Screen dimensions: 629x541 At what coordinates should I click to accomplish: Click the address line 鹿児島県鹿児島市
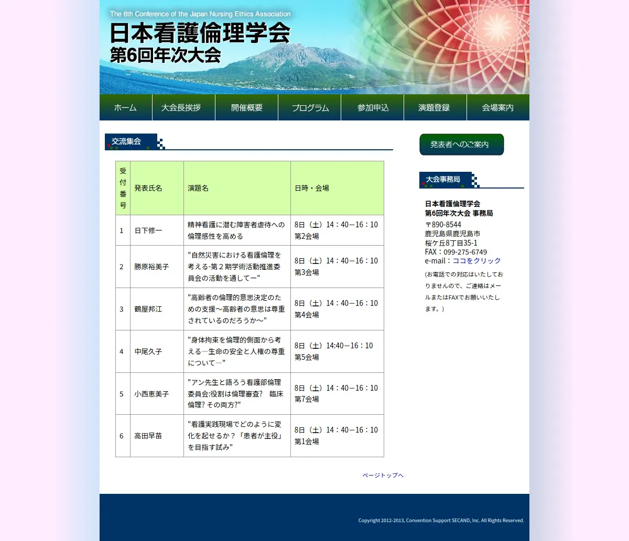pos(452,234)
